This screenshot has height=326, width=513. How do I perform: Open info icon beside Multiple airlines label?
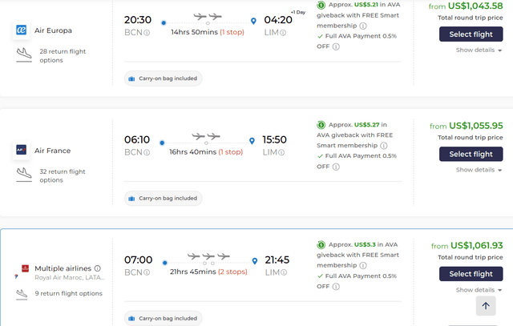click(98, 268)
